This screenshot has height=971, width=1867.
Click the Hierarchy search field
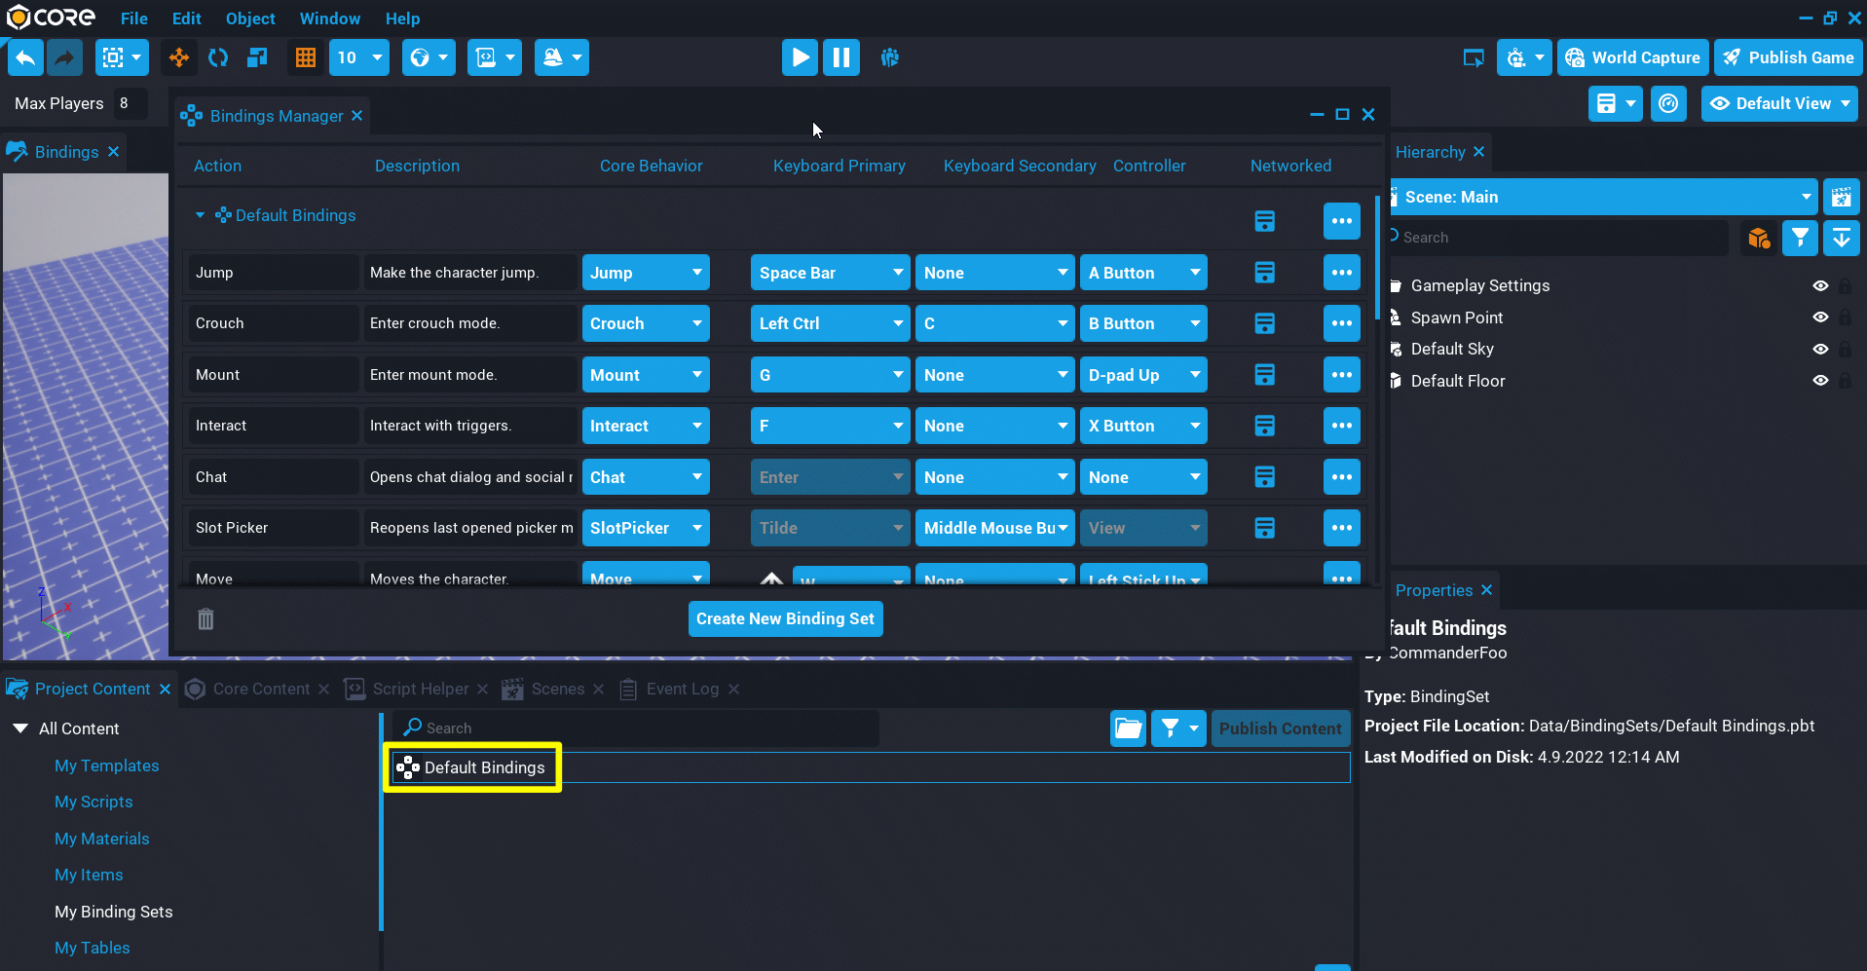[x=1558, y=237]
